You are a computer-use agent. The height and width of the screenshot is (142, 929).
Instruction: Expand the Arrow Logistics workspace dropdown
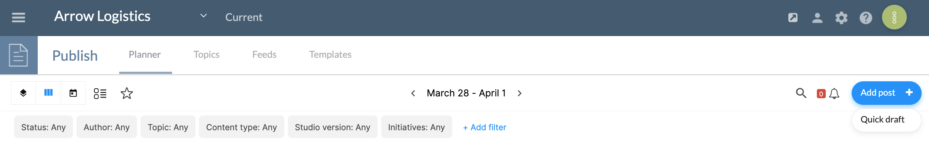point(203,16)
